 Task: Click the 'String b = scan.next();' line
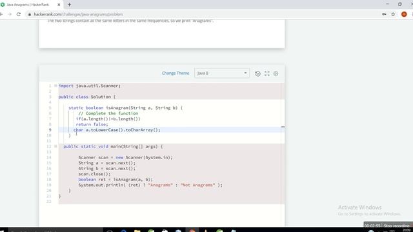[x=106, y=169]
